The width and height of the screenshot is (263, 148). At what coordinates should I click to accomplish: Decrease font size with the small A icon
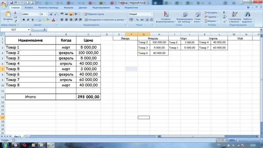pyautogui.click(x=55, y=14)
